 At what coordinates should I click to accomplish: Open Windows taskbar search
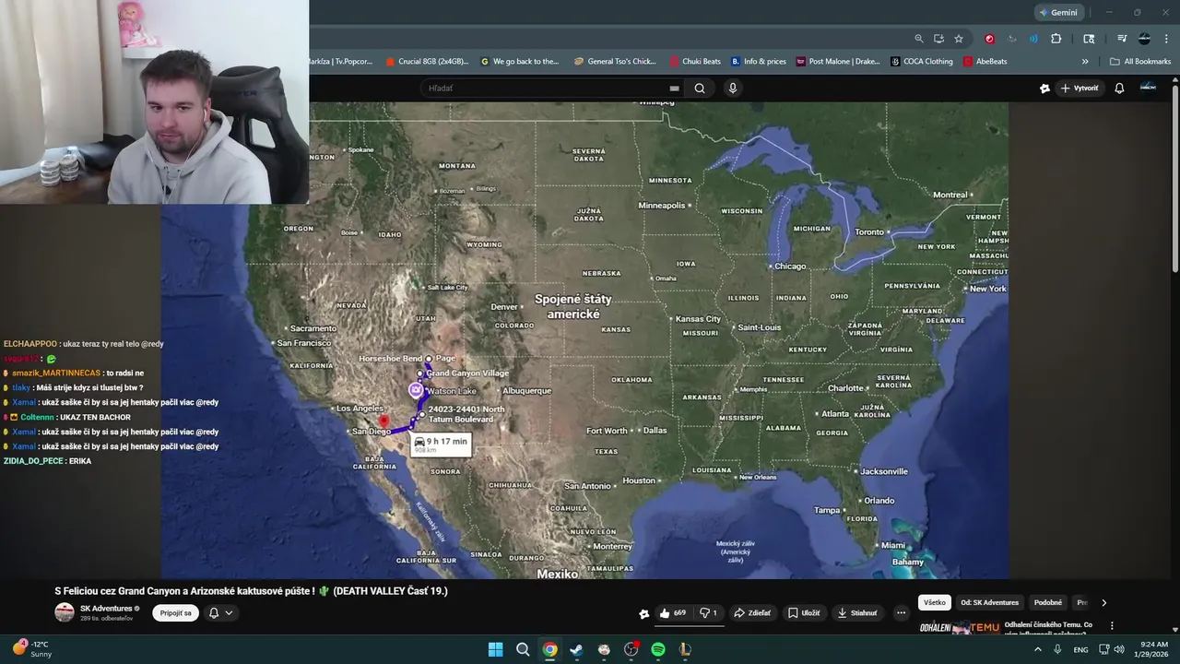click(x=523, y=649)
